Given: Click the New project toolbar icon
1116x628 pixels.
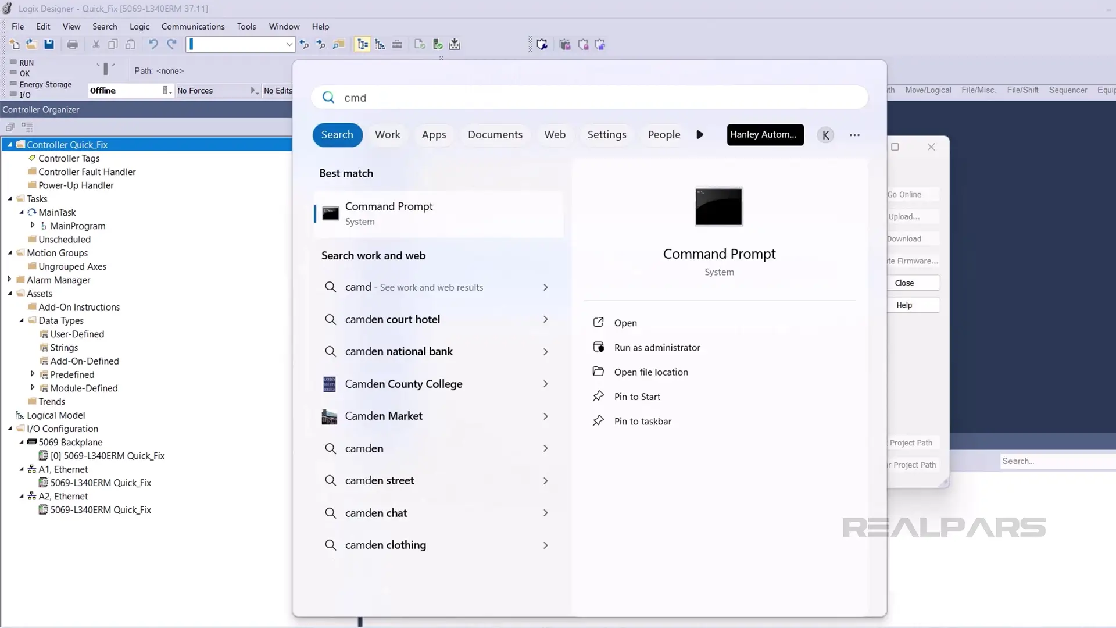Looking at the screenshot, I should point(15,44).
